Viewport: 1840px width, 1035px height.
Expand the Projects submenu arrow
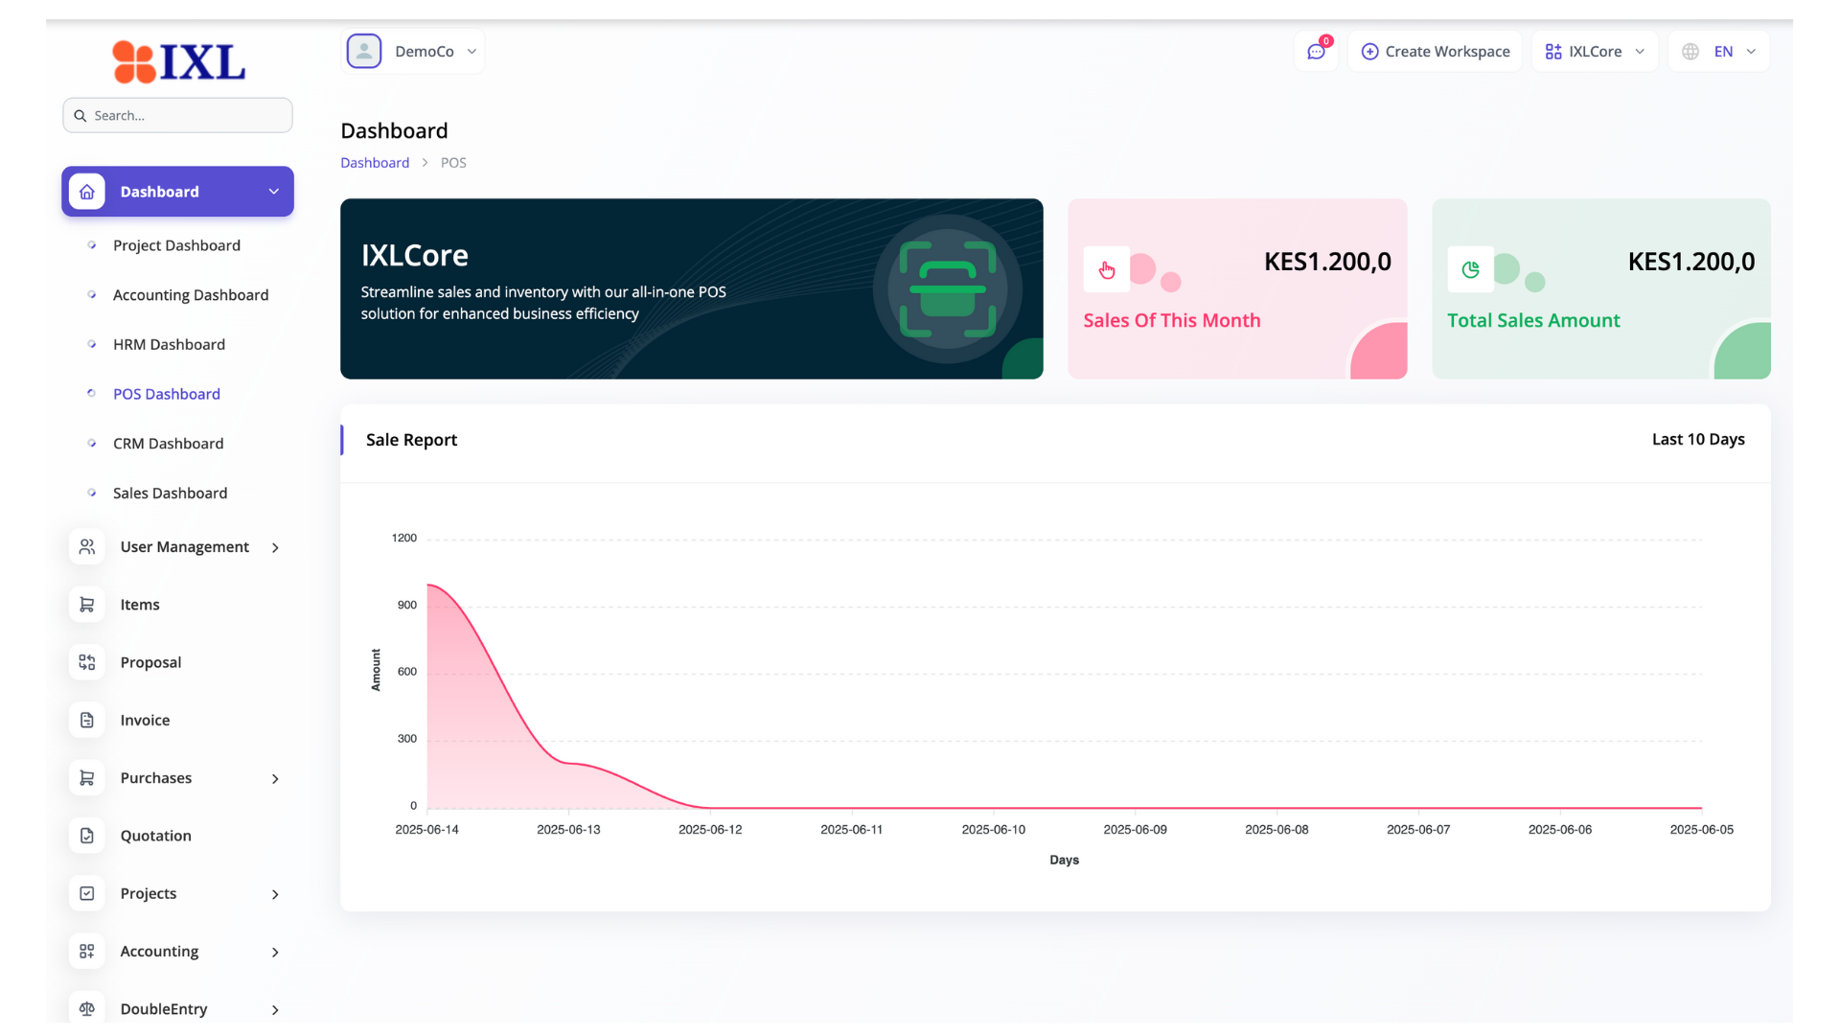coord(275,894)
